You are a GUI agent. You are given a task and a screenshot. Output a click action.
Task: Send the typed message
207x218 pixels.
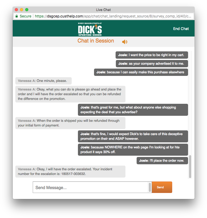(162, 187)
